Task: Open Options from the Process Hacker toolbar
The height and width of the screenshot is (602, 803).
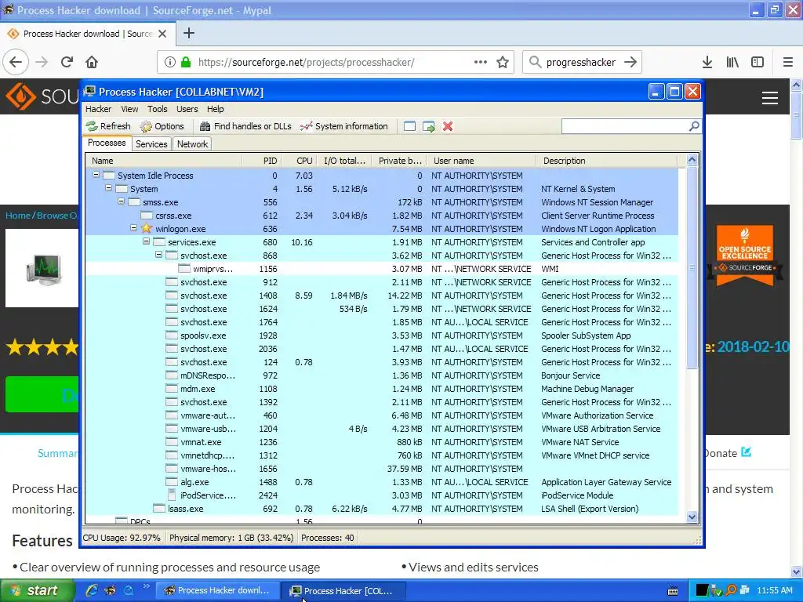Action: pyautogui.click(x=162, y=126)
